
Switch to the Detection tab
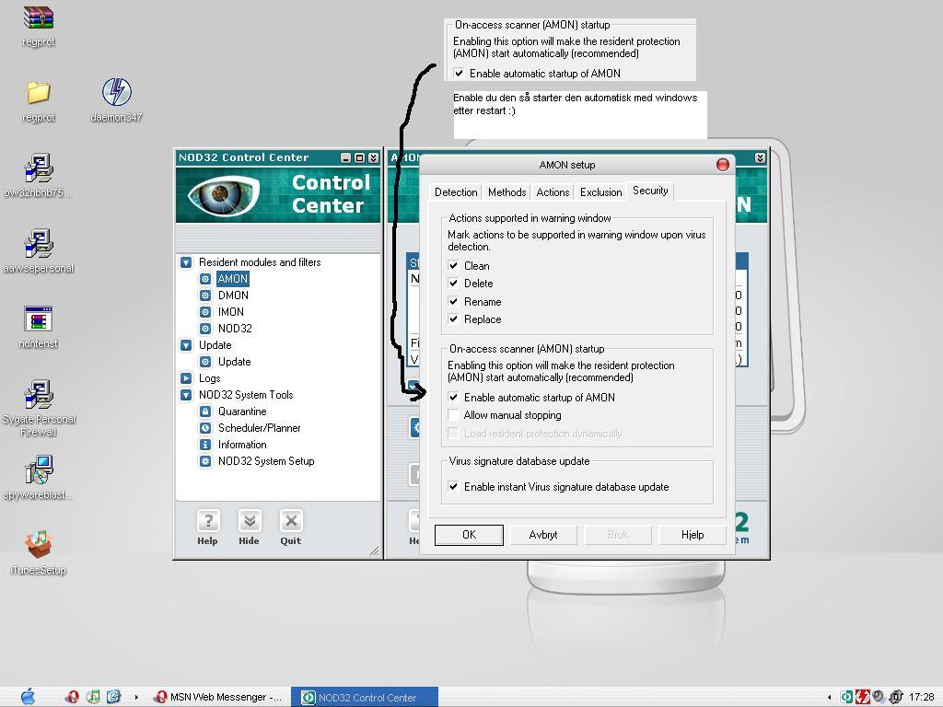tap(456, 192)
